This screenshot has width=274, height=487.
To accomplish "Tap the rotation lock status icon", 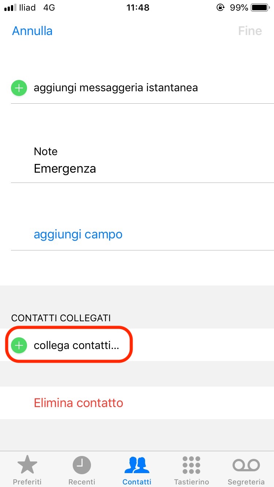I will click(x=220, y=8).
